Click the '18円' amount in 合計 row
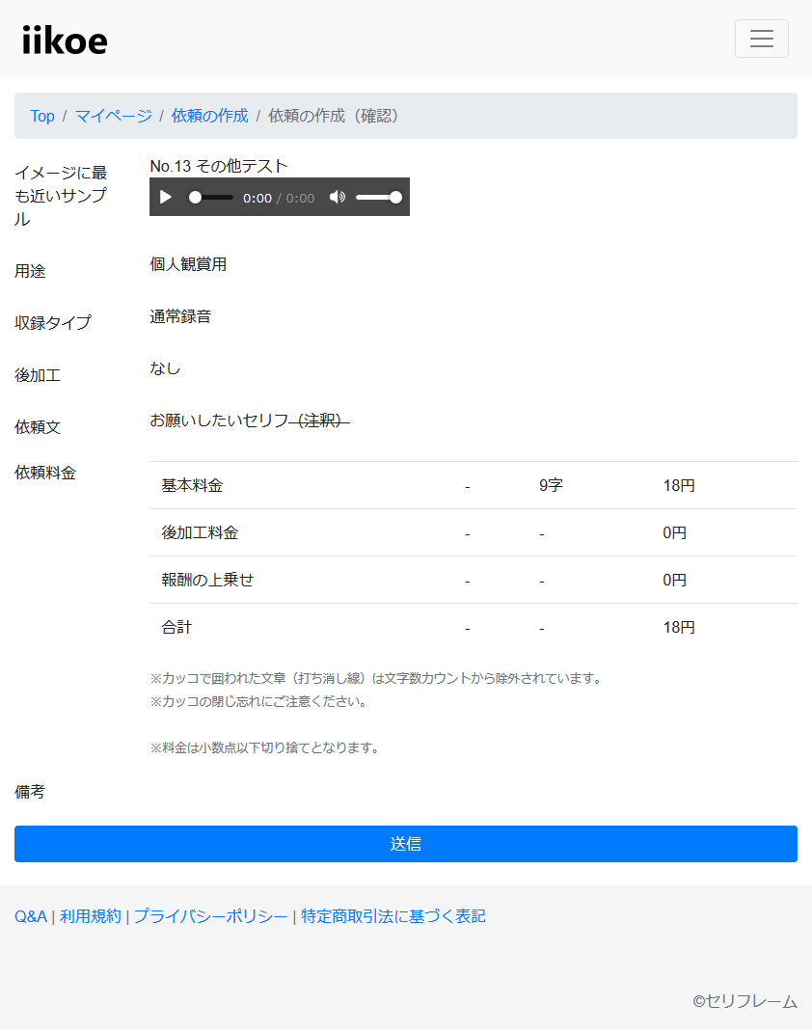Viewport: 812px width, 1032px height. (679, 627)
